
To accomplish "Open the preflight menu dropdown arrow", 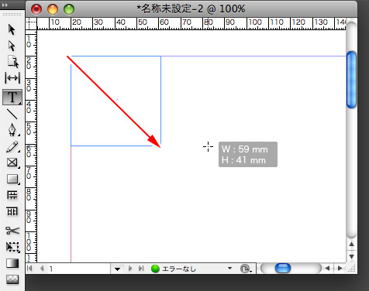I will 229,269.
